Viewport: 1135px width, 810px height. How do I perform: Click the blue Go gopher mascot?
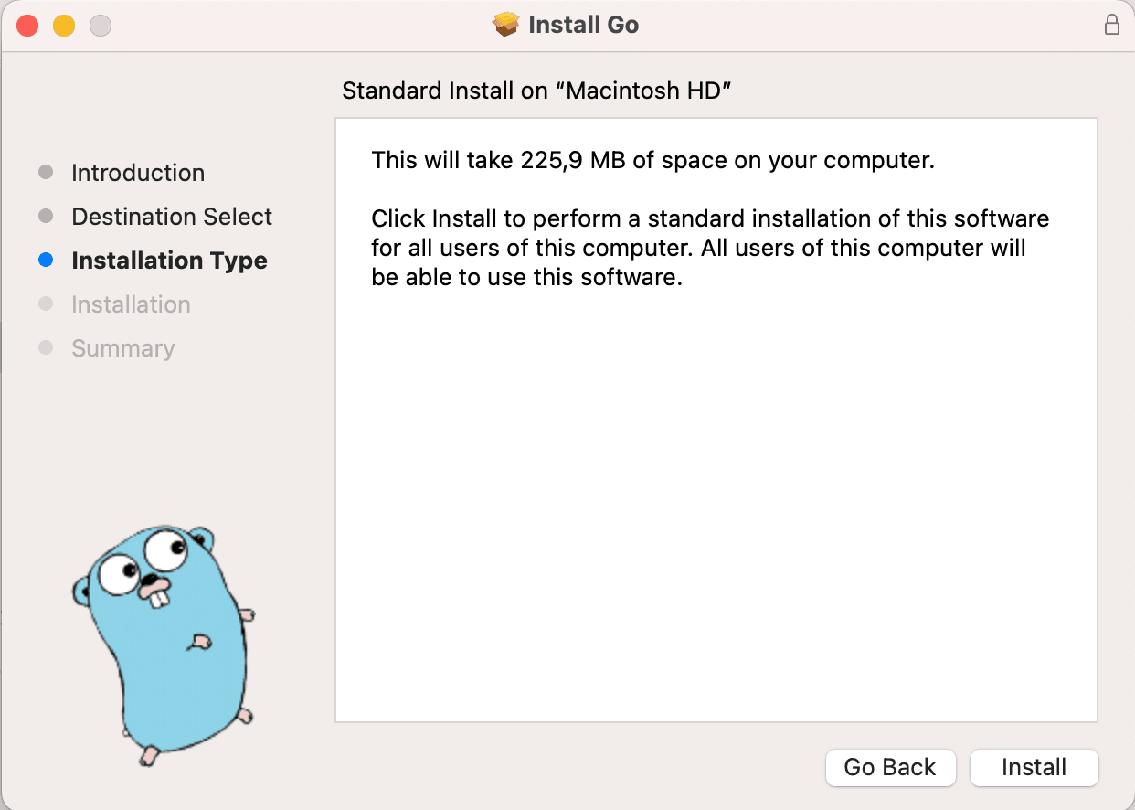click(x=163, y=642)
